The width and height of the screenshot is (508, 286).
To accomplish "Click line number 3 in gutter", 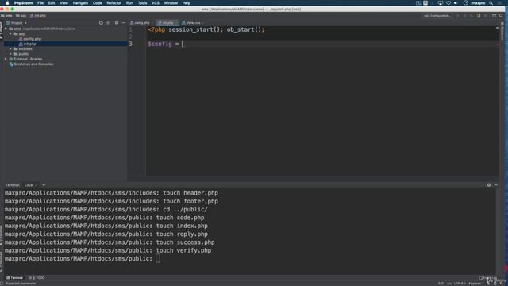I will pos(130,44).
